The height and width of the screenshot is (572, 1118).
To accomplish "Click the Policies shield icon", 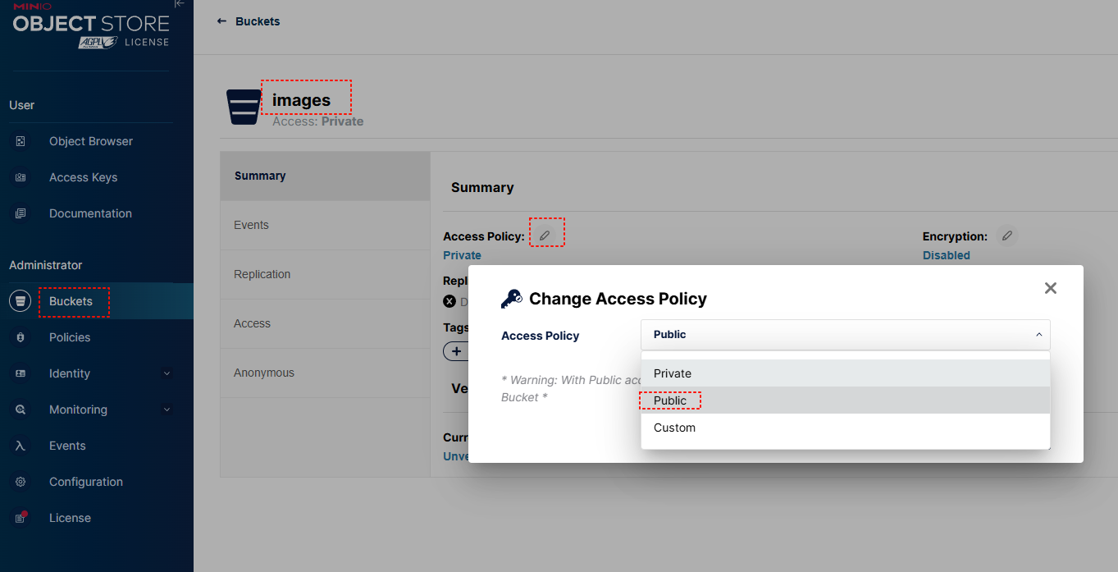I will (x=21, y=337).
